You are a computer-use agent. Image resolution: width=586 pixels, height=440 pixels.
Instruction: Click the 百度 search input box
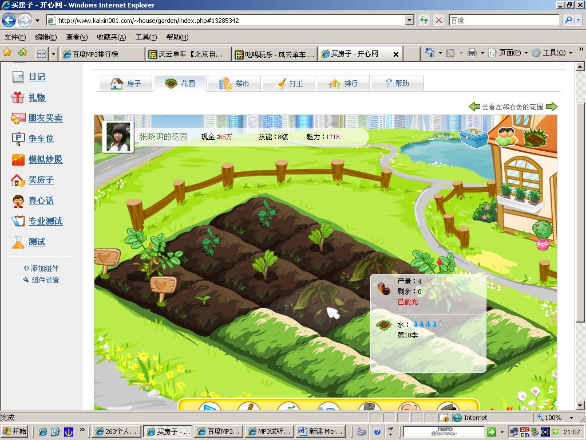(504, 20)
